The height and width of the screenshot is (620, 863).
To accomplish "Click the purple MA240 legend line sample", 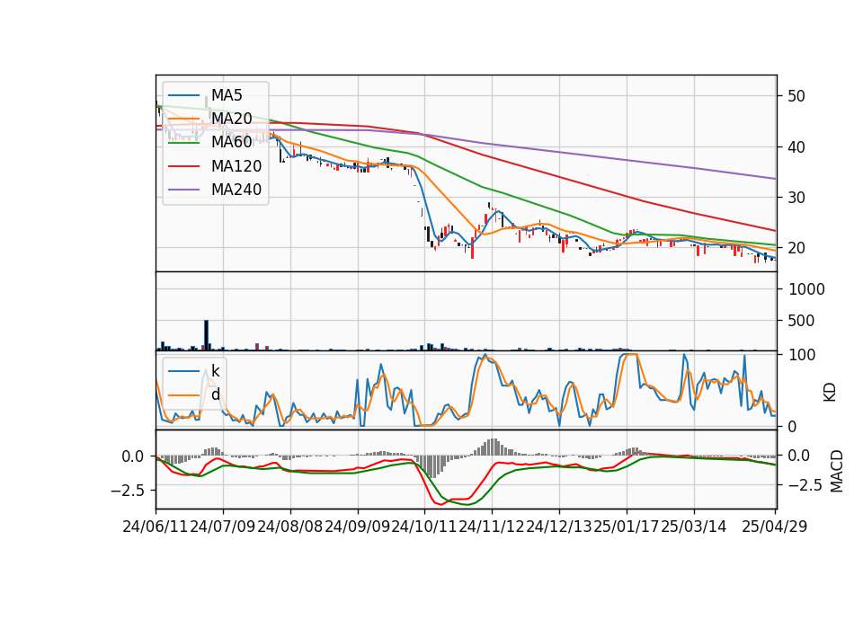I will pos(183,190).
